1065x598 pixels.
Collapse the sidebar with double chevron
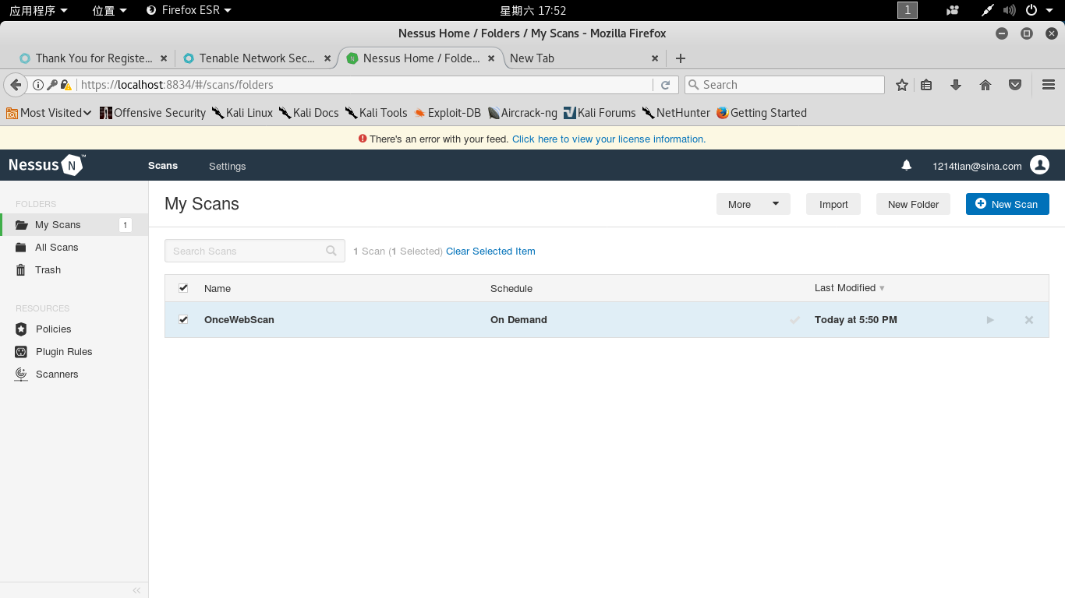pyautogui.click(x=136, y=590)
